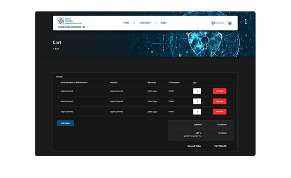Click the Subtotal label

click(198, 125)
